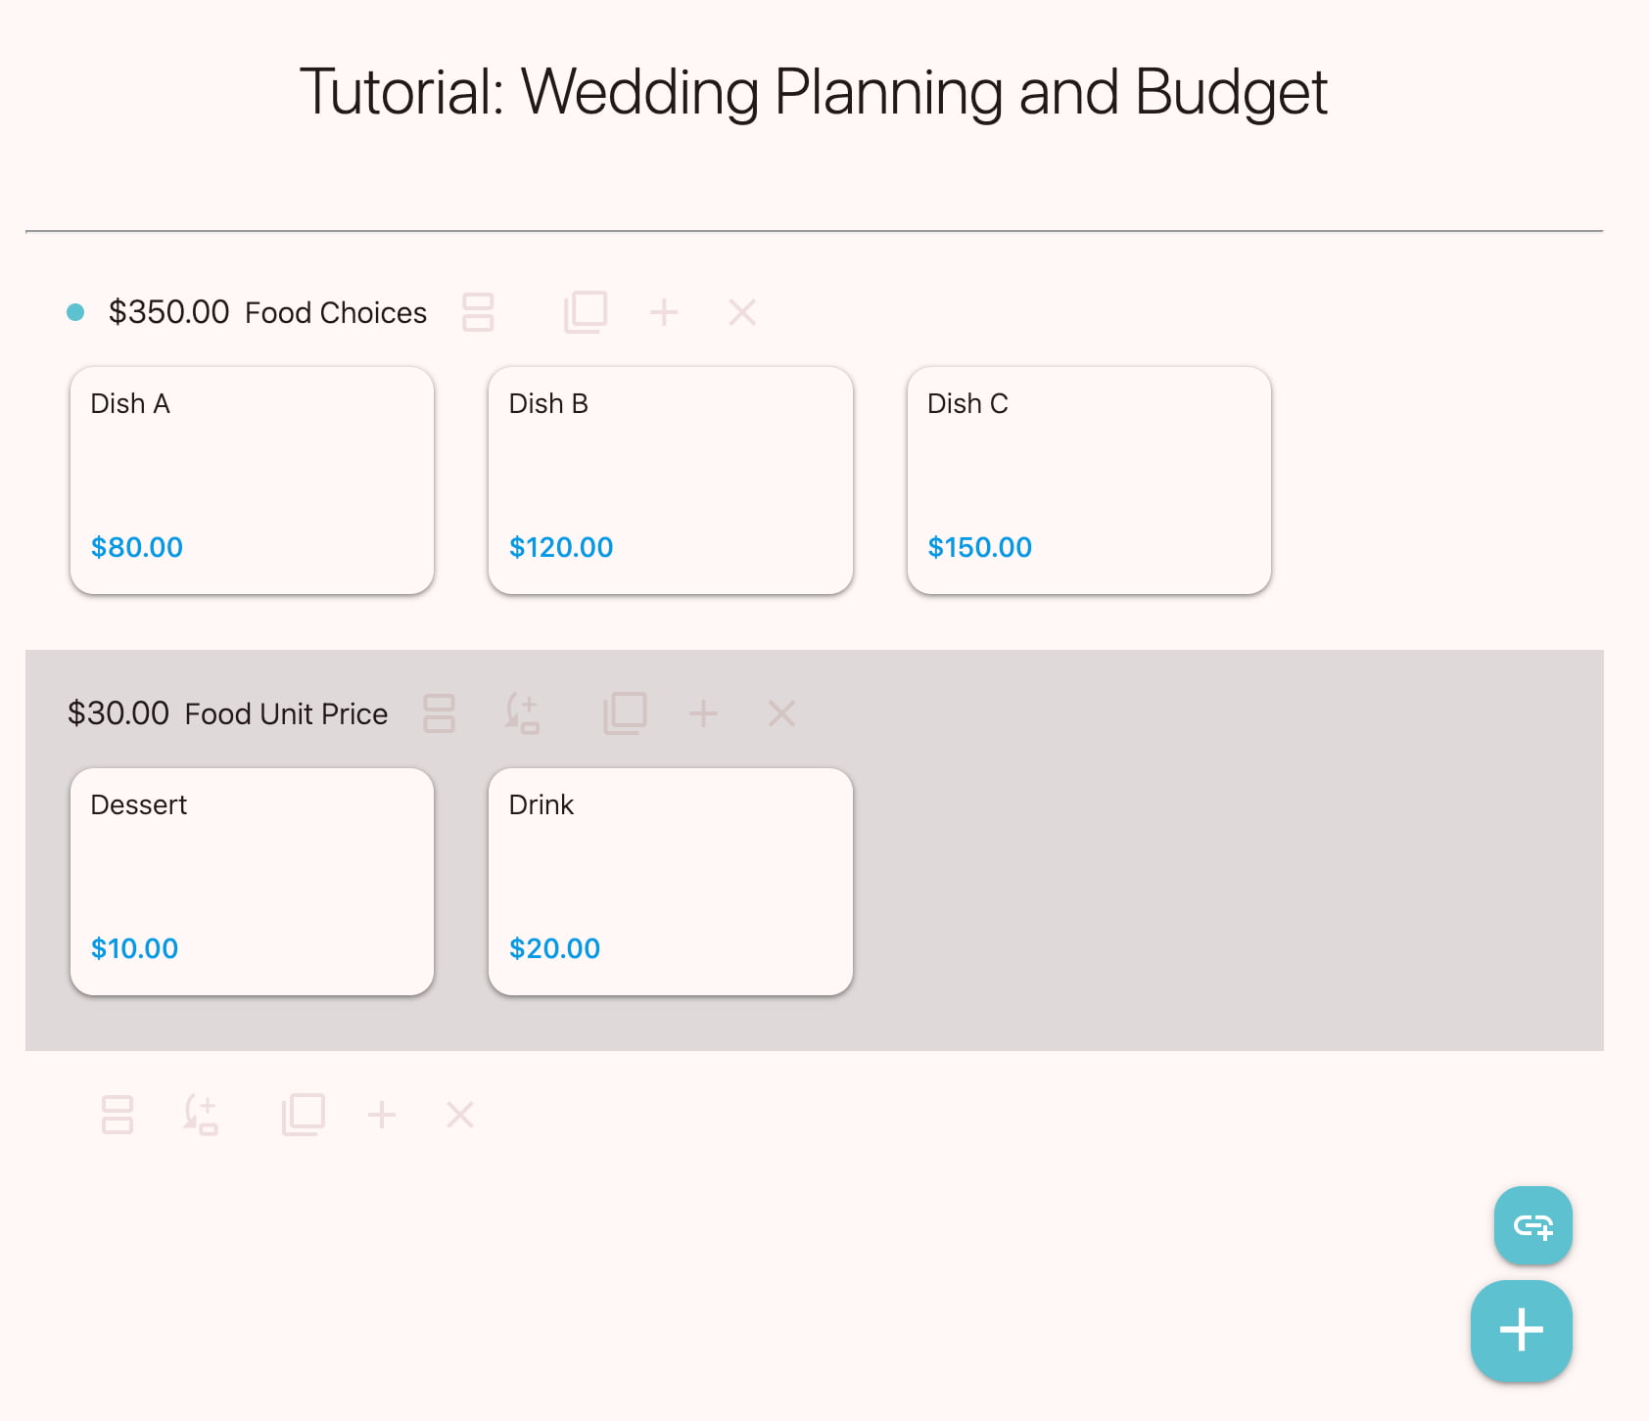Image resolution: width=1649 pixels, height=1421 pixels.
Task: Add a new card to Food Choices
Action: point(665,311)
